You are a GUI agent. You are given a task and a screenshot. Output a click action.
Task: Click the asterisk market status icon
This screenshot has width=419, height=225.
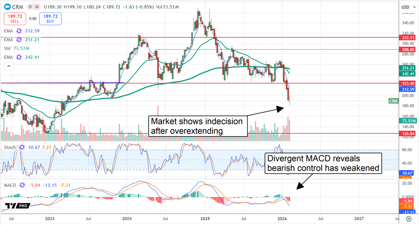point(29,7)
